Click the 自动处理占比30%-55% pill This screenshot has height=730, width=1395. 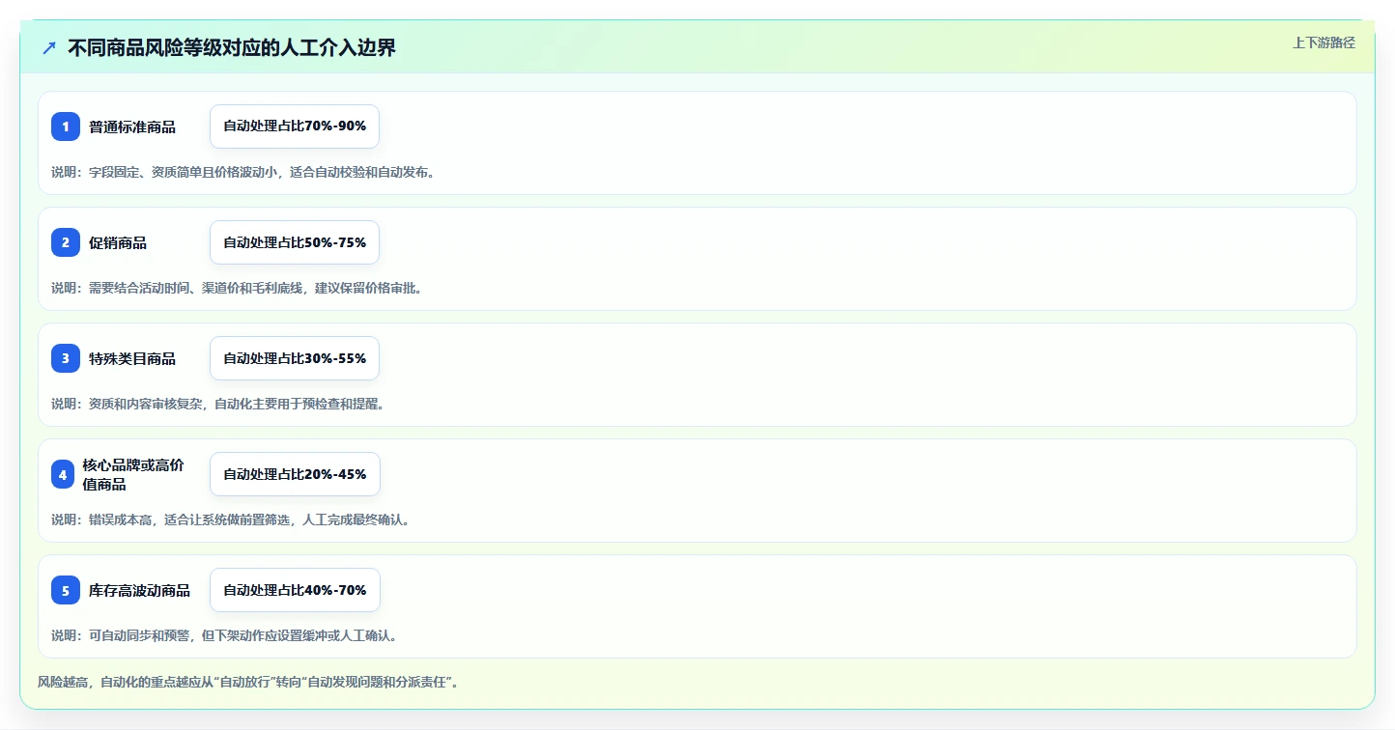[295, 358]
